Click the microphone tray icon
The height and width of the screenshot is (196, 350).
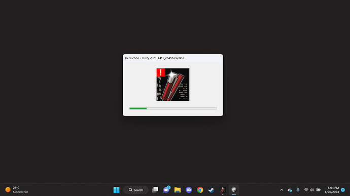(298, 190)
